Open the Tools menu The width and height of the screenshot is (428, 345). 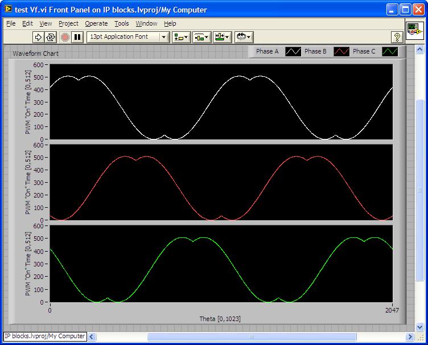pos(121,23)
